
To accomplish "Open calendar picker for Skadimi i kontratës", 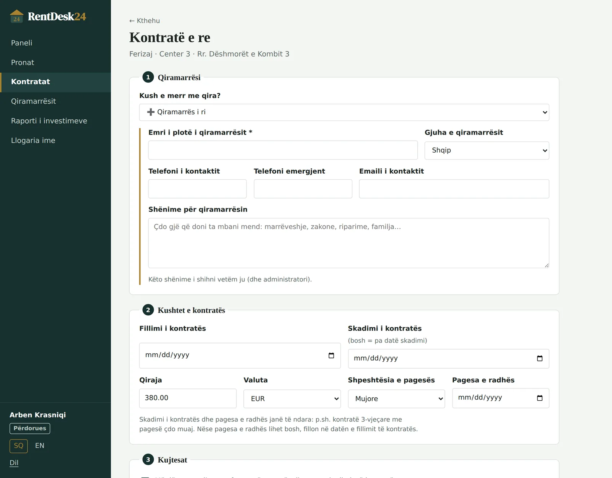I will [540, 358].
